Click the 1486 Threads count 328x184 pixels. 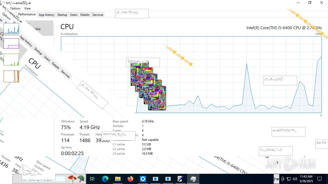coord(85,140)
